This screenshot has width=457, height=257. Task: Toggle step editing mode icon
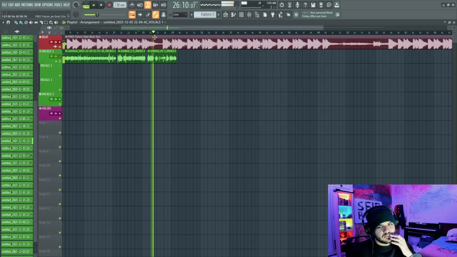[x=148, y=15]
